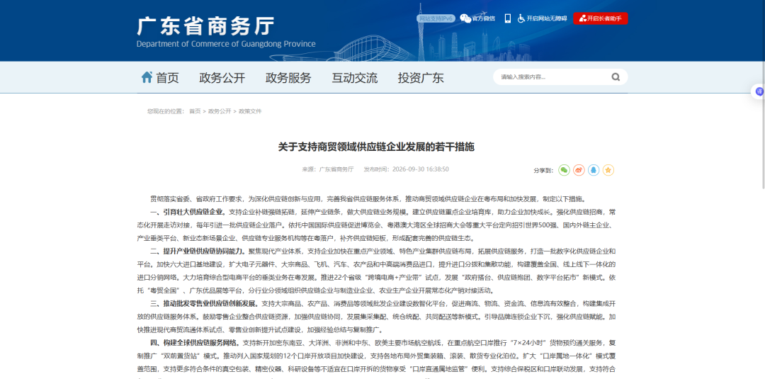Click the 首页 breadcrumb link

tap(195, 111)
